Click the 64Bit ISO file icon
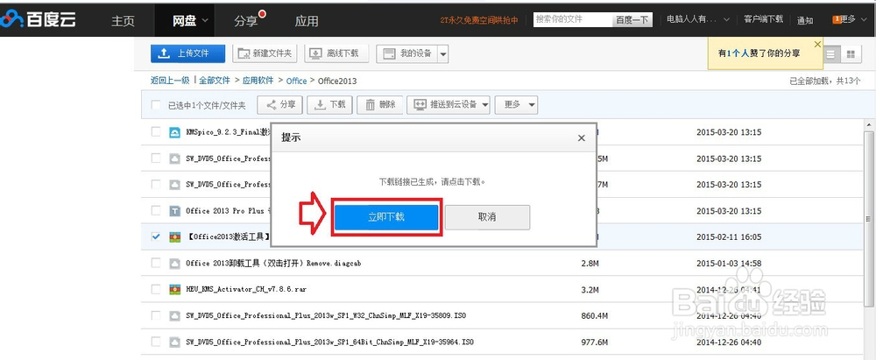 pyautogui.click(x=174, y=341)
